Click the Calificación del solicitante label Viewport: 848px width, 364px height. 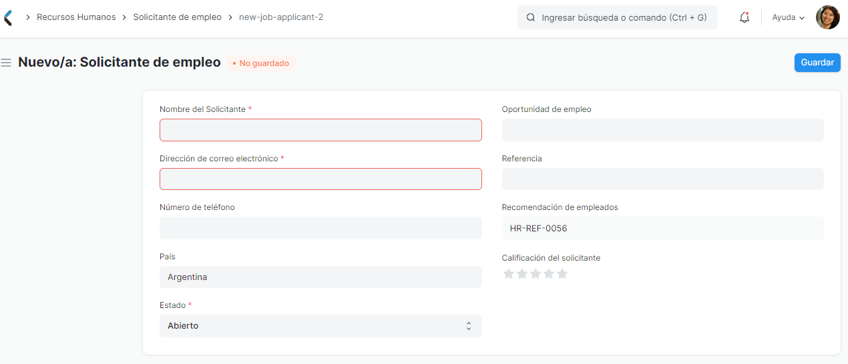(552, 258)
